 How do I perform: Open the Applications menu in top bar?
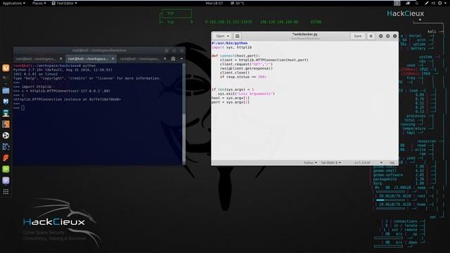coord(13,3)
